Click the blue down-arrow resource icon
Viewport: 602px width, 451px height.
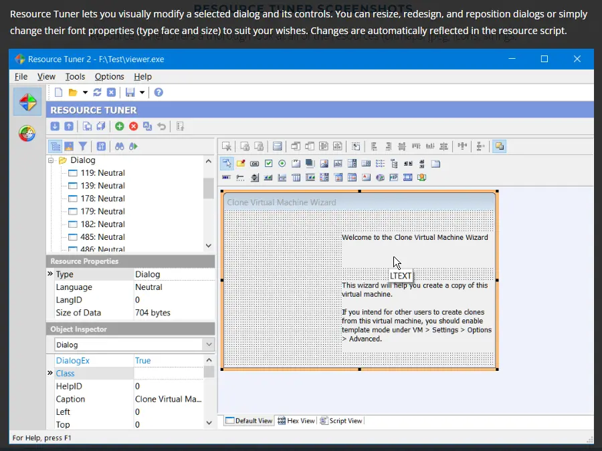55,126
